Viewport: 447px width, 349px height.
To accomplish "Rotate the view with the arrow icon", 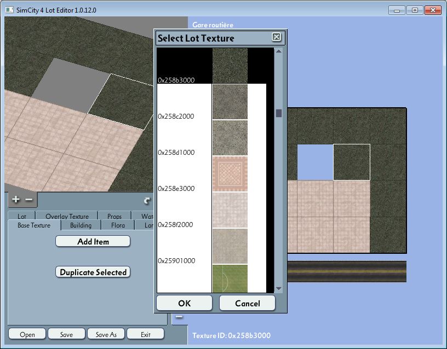I will [x=147, y=201].
